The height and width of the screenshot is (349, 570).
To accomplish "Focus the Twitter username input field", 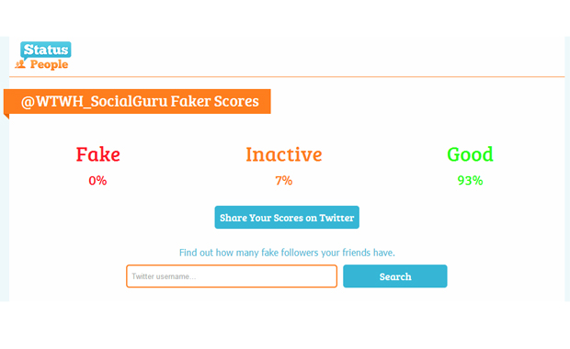I will [x=232, y=276].
